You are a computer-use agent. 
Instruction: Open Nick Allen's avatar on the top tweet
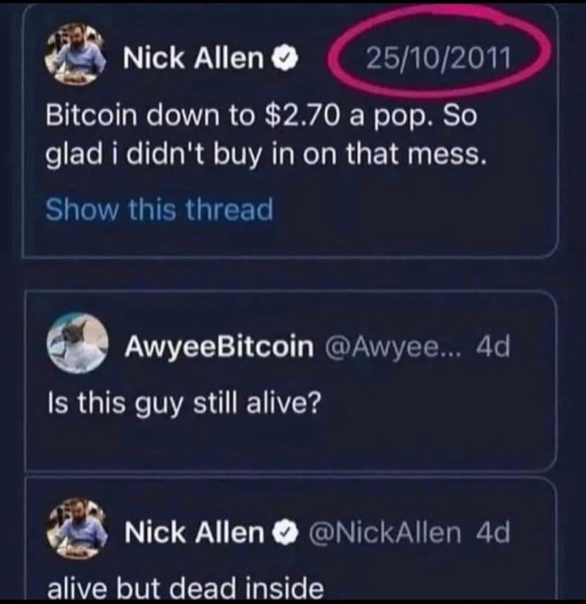tap(76, 54)
